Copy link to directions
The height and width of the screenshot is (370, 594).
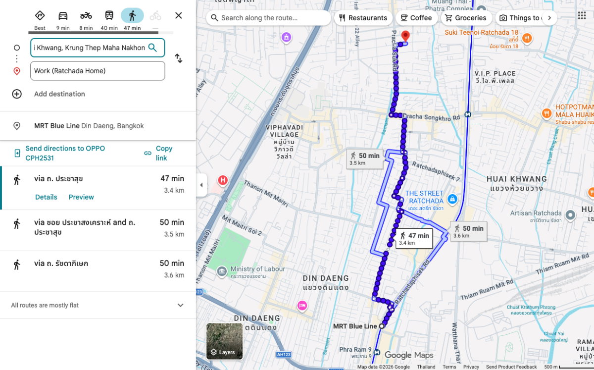coord(159,153)
